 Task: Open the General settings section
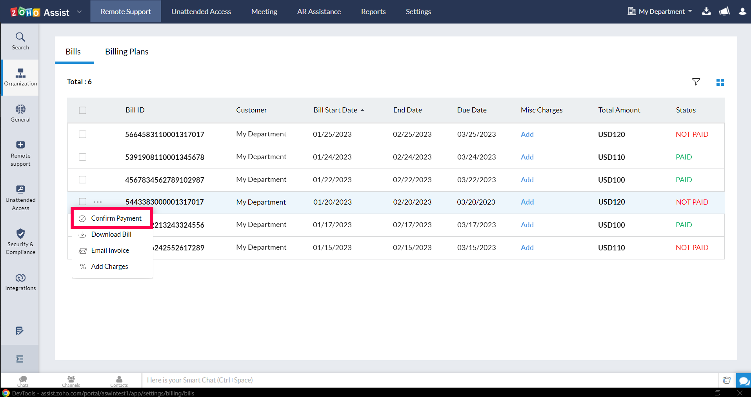coord(20,113)
